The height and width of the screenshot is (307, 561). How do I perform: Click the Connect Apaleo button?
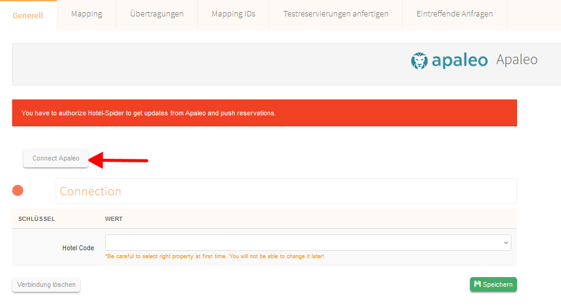coord(56,158)
